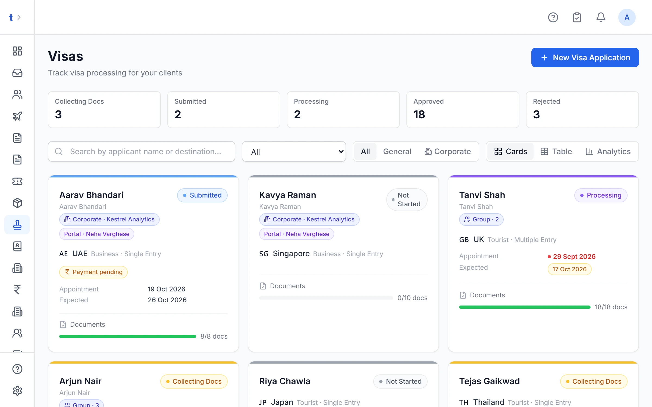652x407 pixels.
Task: Switch to Table view
Action: tap(556, 151)
